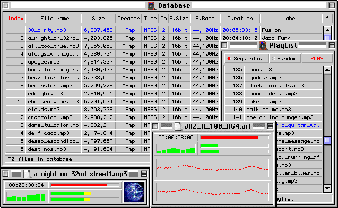The image size is (338, 208).
Task: Select the apogee.mp3 row in database
Action: point(112,62)
